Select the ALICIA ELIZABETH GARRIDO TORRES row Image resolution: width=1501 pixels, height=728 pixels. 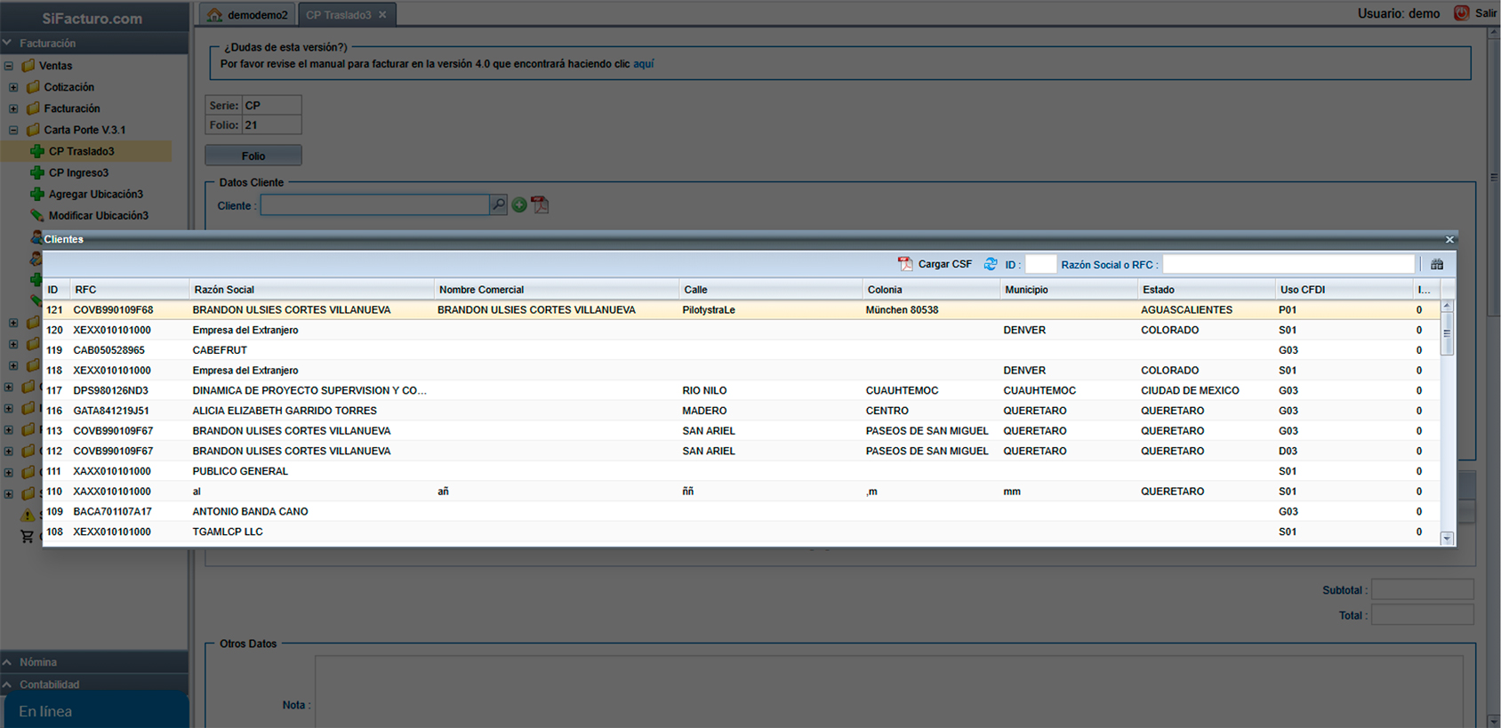pos(285,411)
